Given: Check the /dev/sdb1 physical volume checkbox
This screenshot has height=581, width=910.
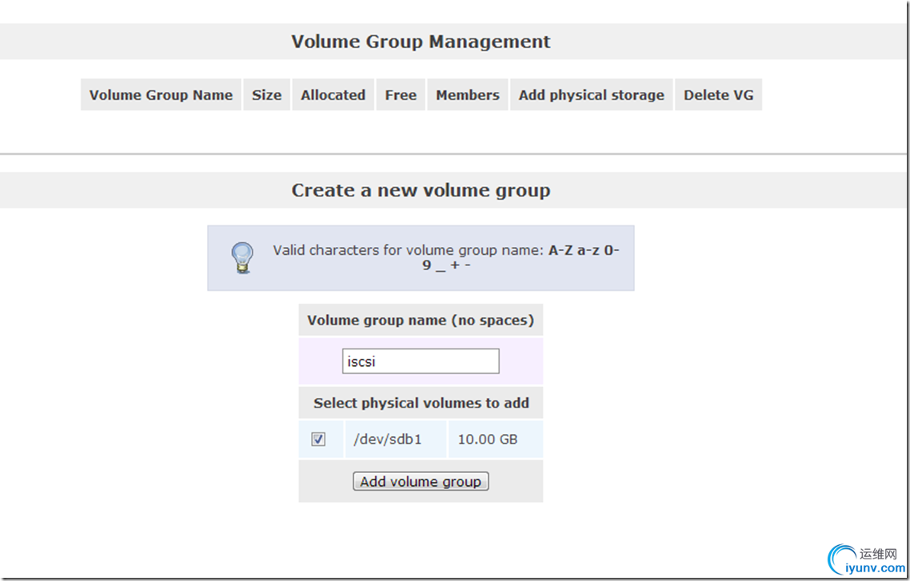Looking at the screenshot, I should [x=318, y=439].
